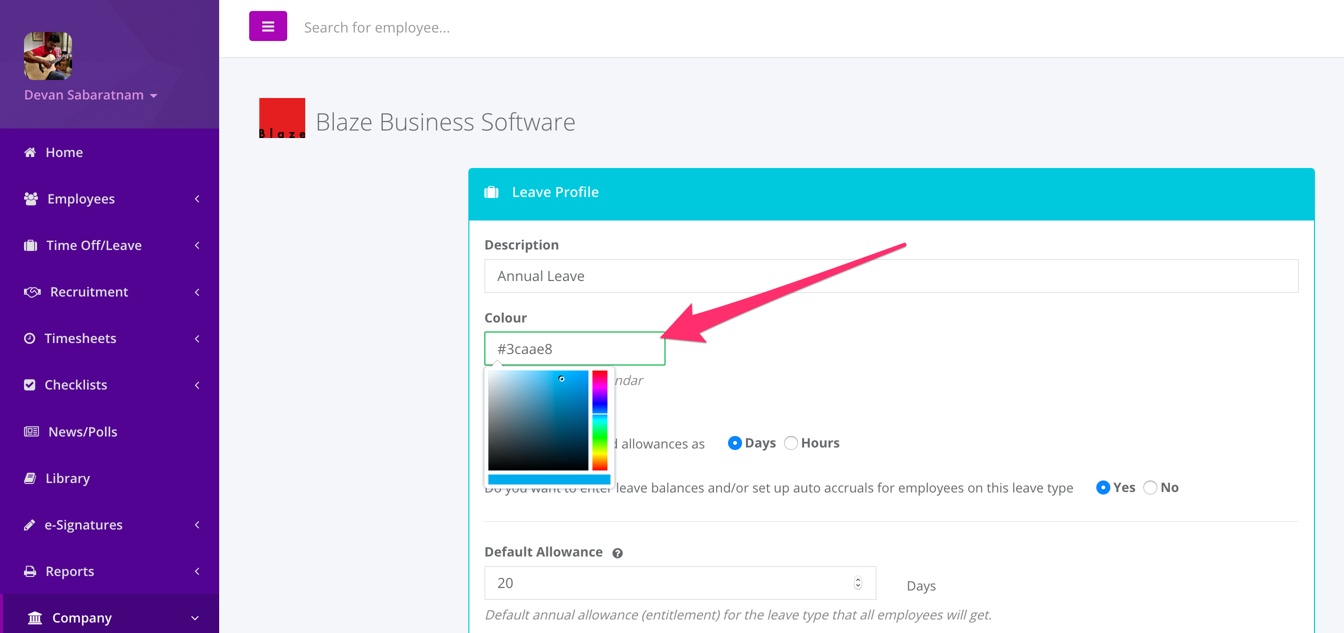Collapse the Company menu chevron
Image resolution: width=1344 pixels, height=633 pixels.
click(195, 618)
